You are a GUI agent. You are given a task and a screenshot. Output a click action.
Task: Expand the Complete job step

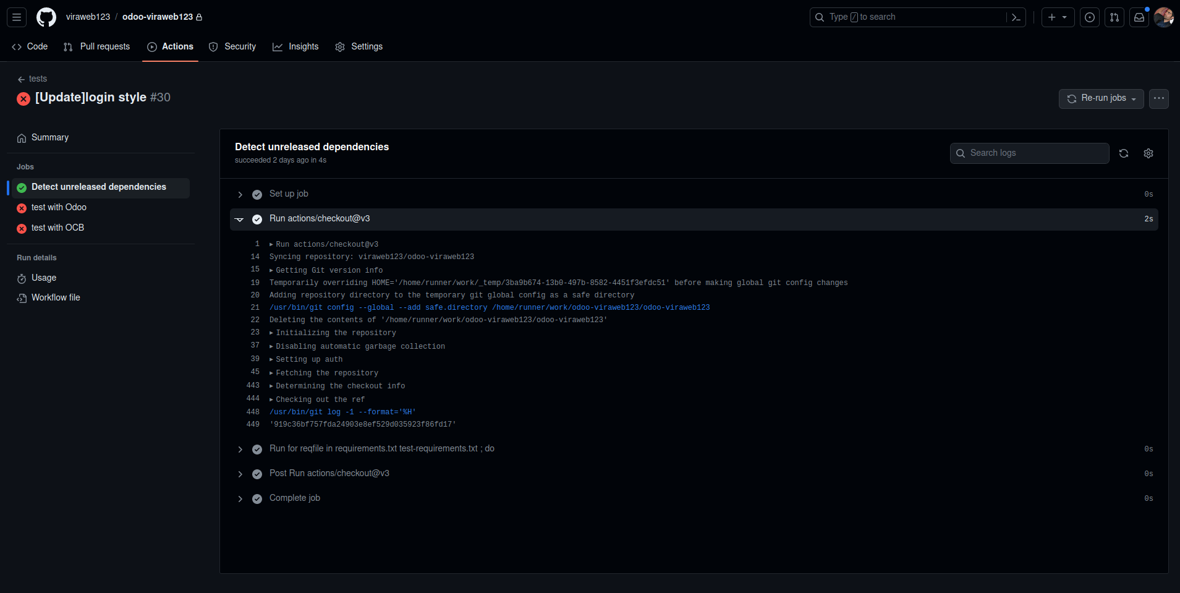pyautogui.click(x=694, y=498)
